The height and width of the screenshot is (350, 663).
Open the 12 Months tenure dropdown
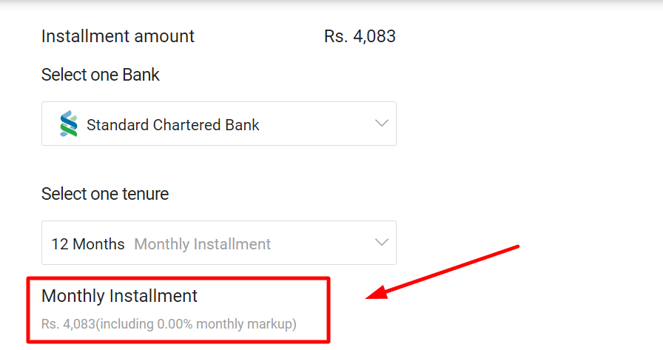(x=219, y=243)
